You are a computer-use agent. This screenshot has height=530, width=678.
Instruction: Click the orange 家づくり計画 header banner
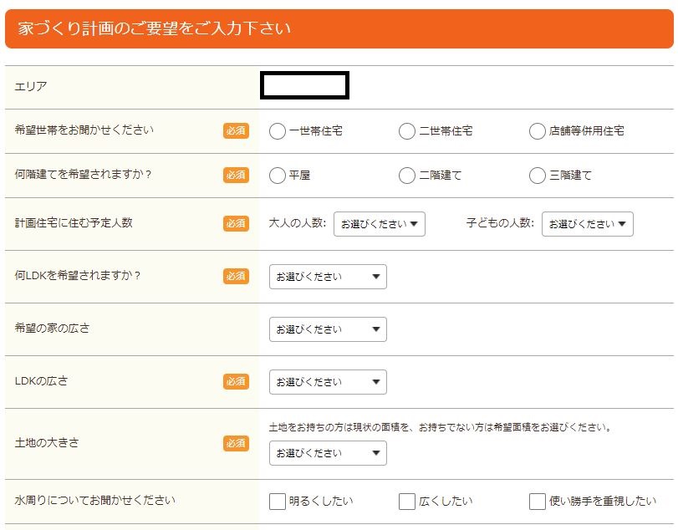(x=339, y=28)
